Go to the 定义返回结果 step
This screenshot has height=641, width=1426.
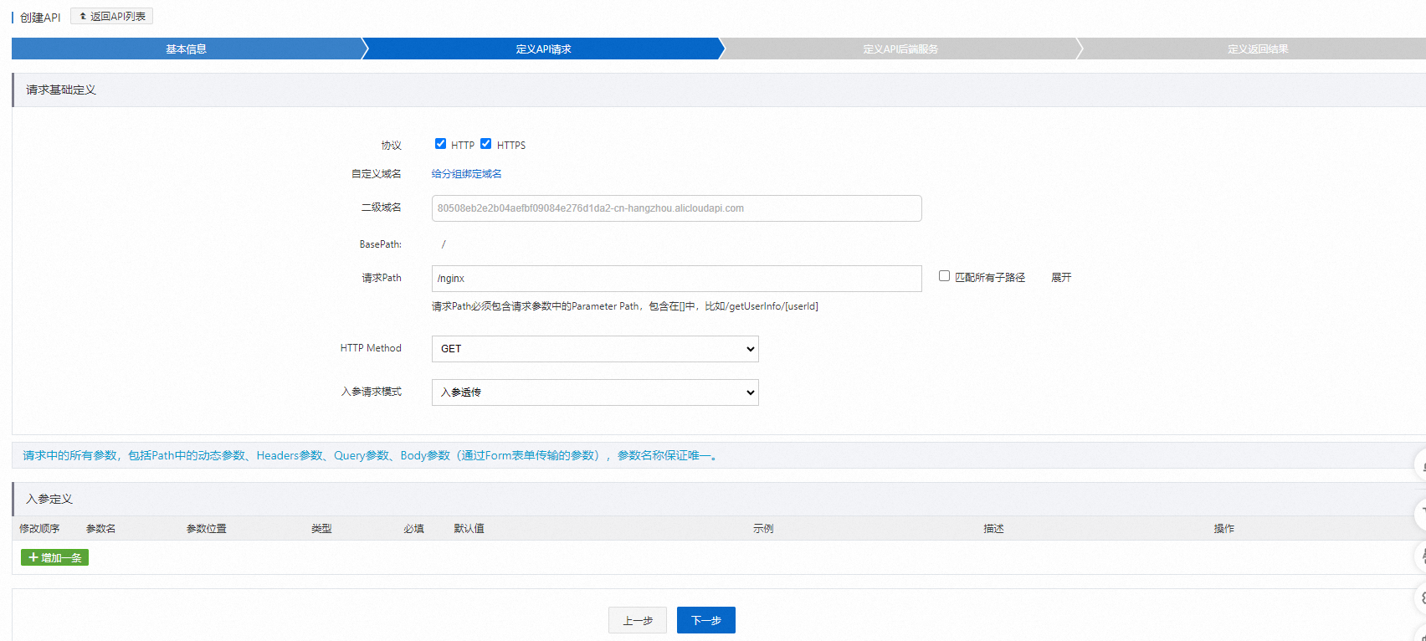click(1258, 49)
